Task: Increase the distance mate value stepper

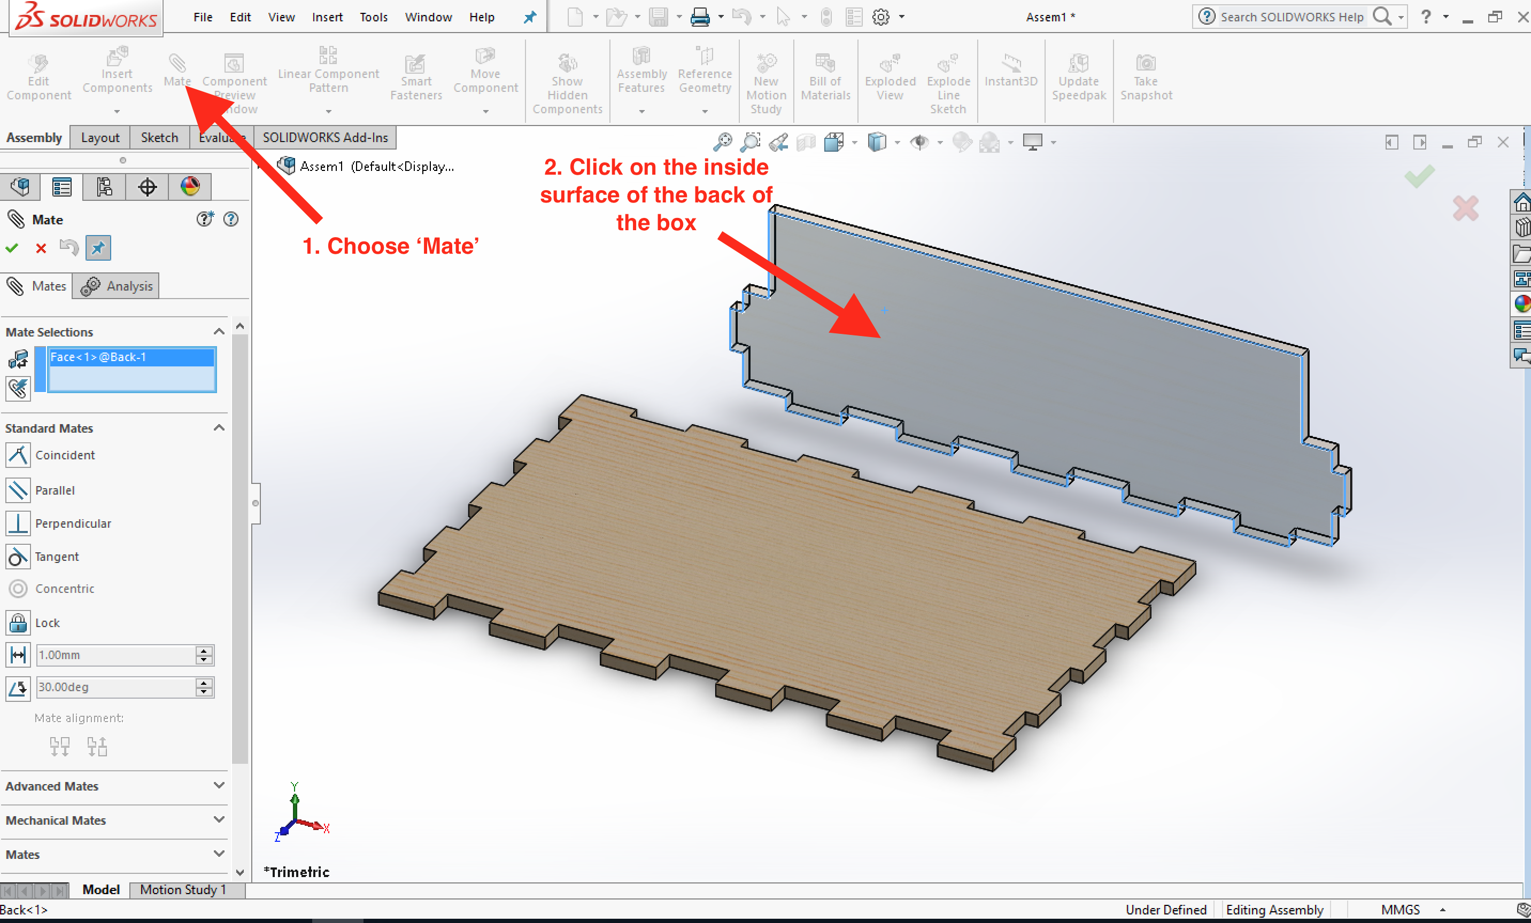Action: pyautogui.click(x=204, y=650)
